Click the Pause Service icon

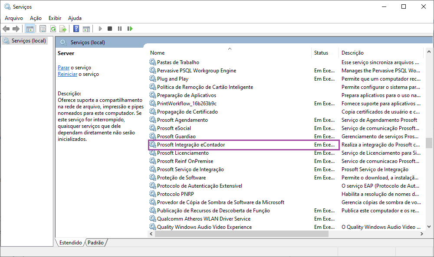(120, 29)
